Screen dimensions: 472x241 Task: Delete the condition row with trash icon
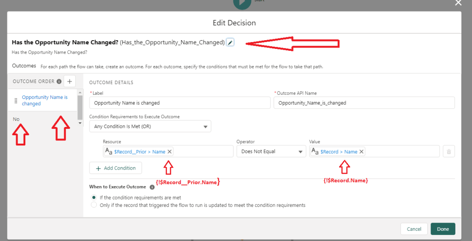coord(448,151)
